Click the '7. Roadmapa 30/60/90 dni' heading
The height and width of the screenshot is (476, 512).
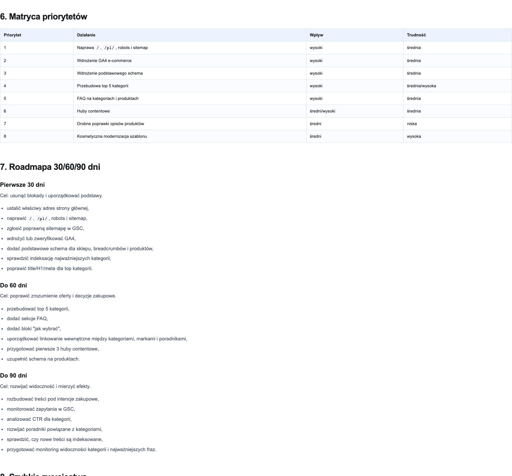coord(50,167)
